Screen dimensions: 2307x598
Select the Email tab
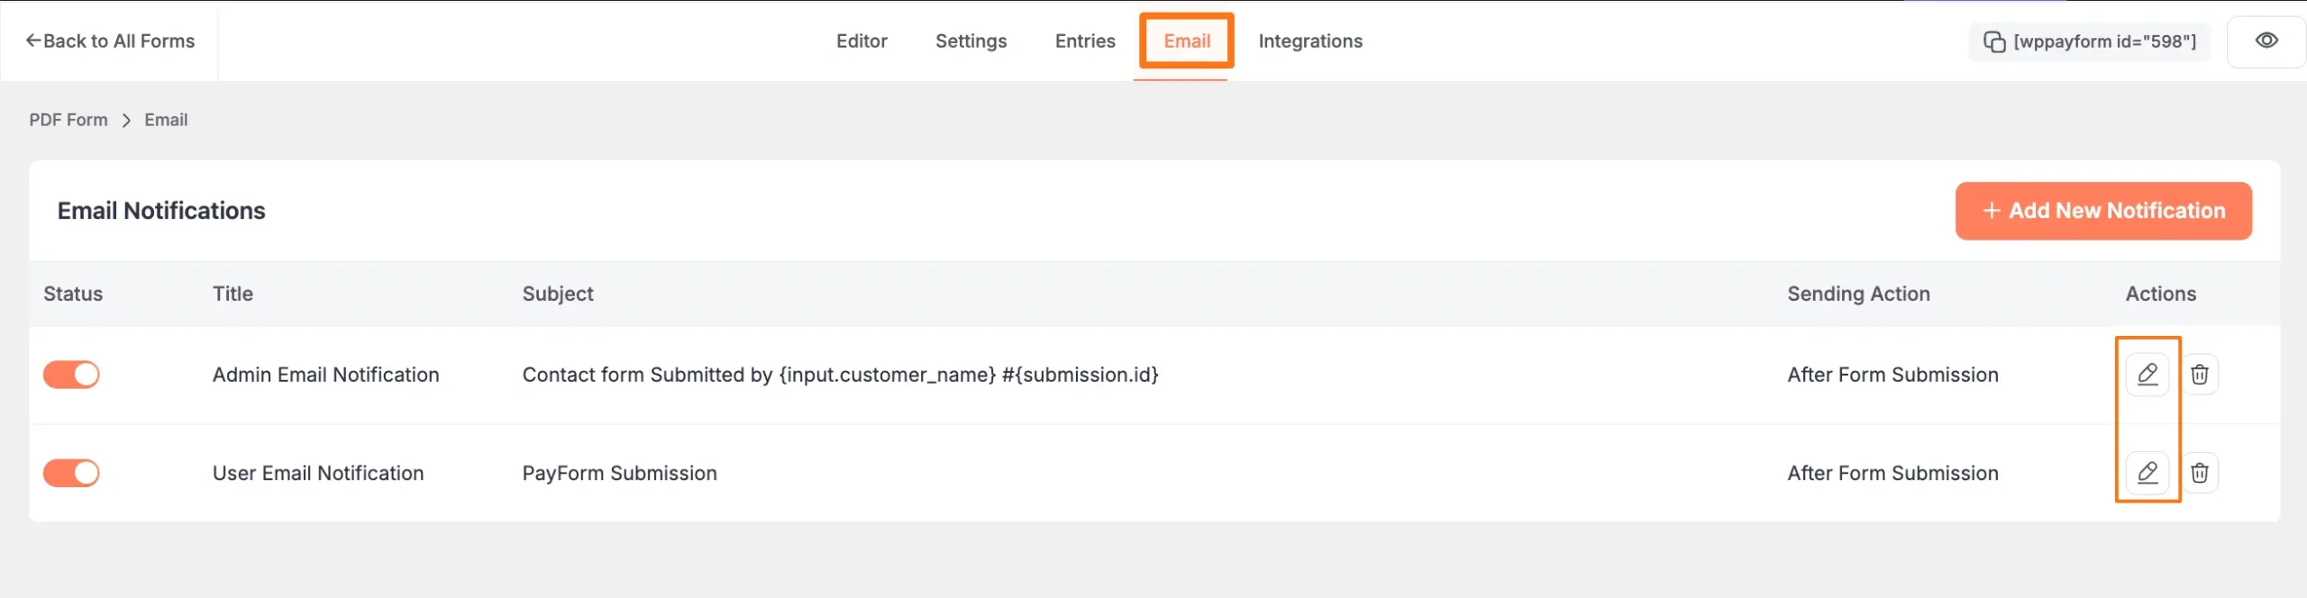(1186, 41)
